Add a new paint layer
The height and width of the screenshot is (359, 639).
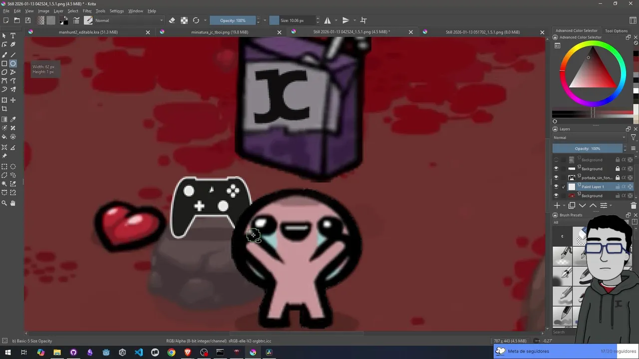click(557, 205)
